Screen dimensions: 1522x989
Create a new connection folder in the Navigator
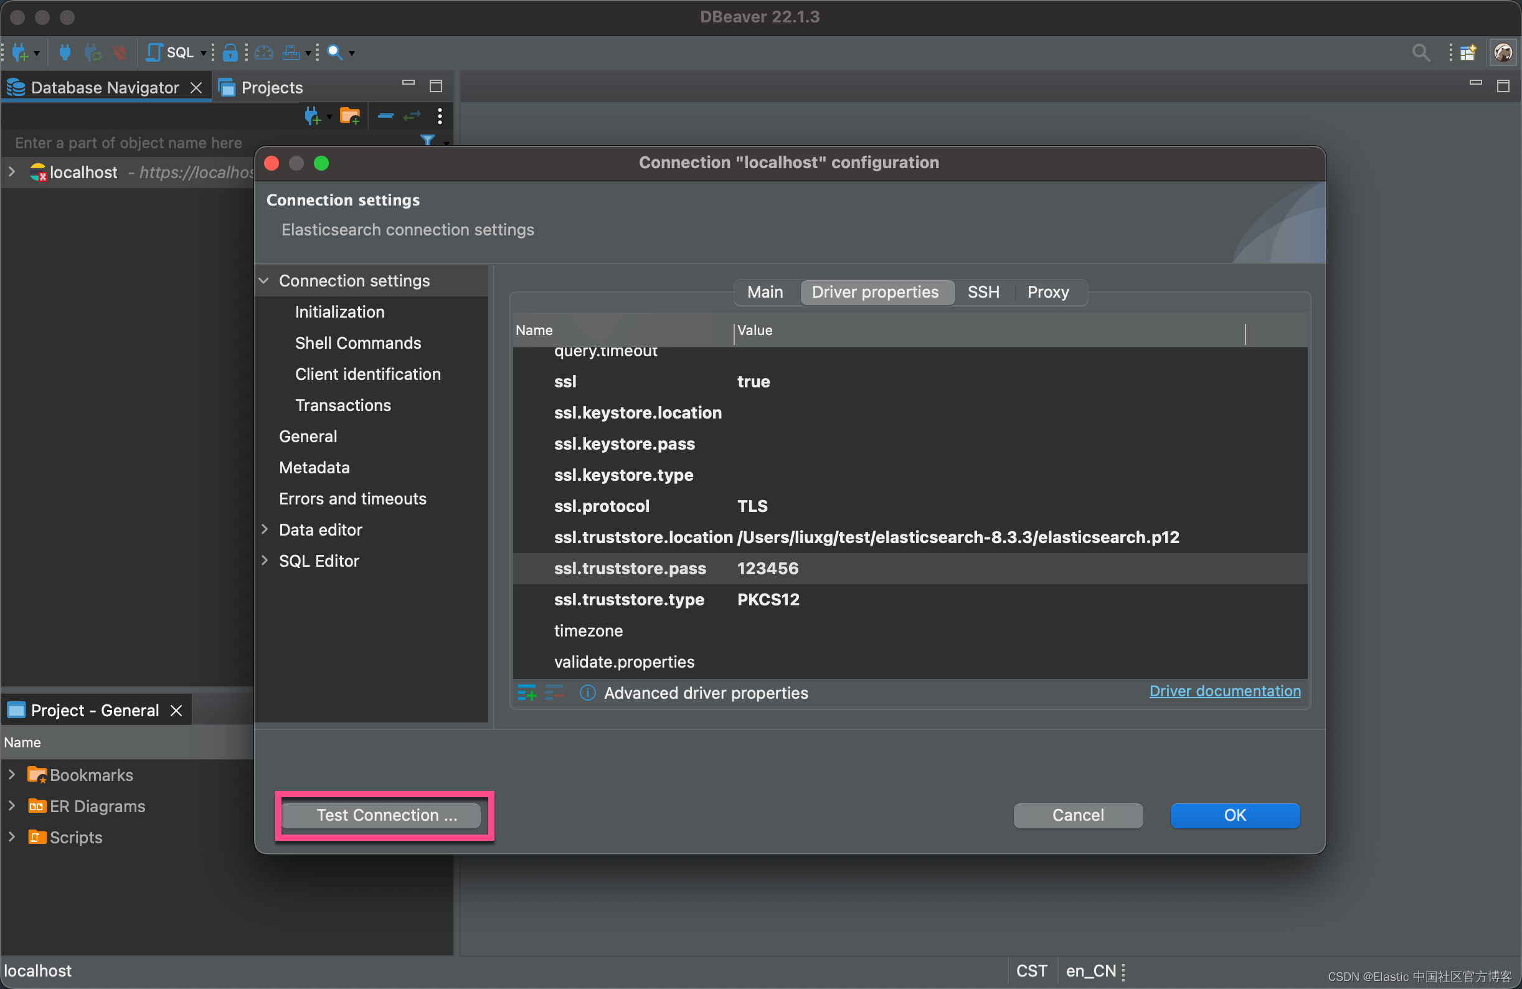pos(349,116)
